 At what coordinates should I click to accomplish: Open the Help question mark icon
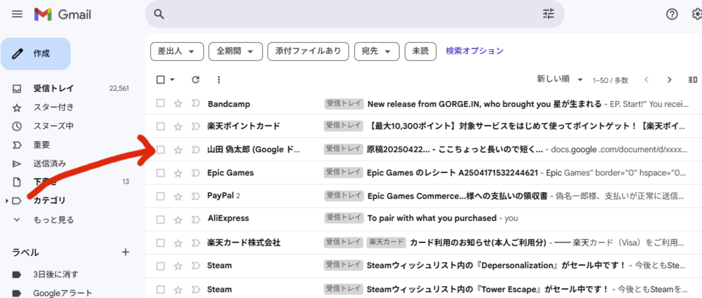672,14
